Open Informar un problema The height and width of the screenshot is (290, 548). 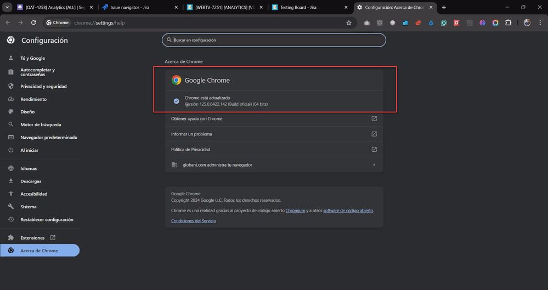(274, 134)
